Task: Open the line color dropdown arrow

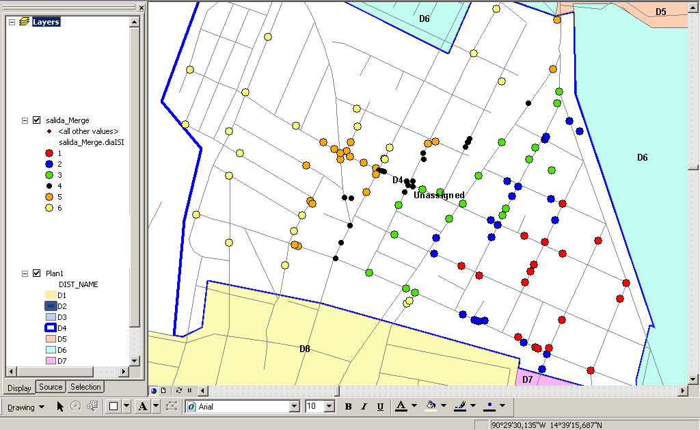Action: 473,406
